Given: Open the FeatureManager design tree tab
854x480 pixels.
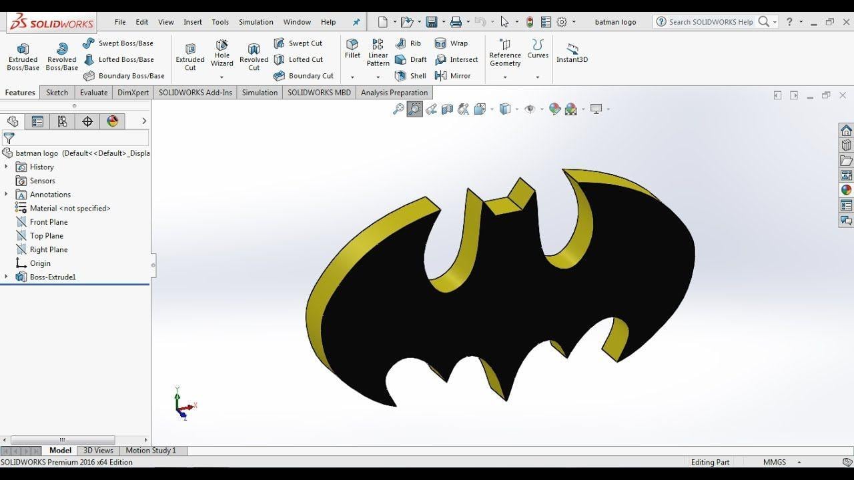Looking at the screenshot, I should [x=13, y=121].
